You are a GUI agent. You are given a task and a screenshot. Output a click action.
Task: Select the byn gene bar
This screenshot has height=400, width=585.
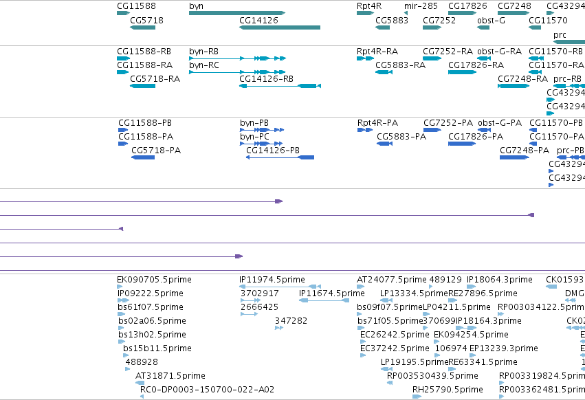(x=237, y=13)
